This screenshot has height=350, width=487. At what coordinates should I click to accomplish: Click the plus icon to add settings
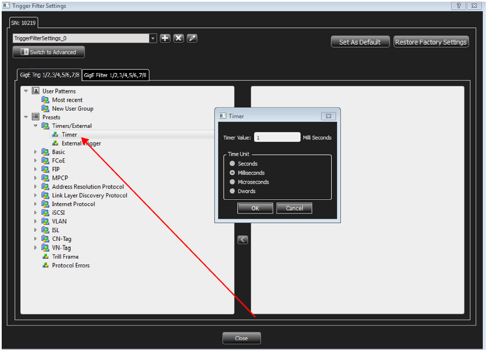[x=165, y=38]
